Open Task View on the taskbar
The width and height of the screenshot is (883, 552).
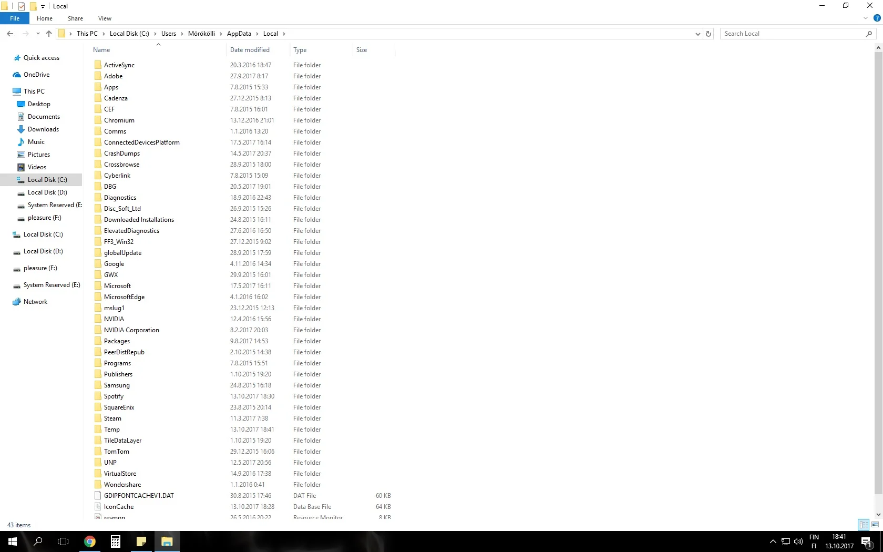(x=63, y=541)
